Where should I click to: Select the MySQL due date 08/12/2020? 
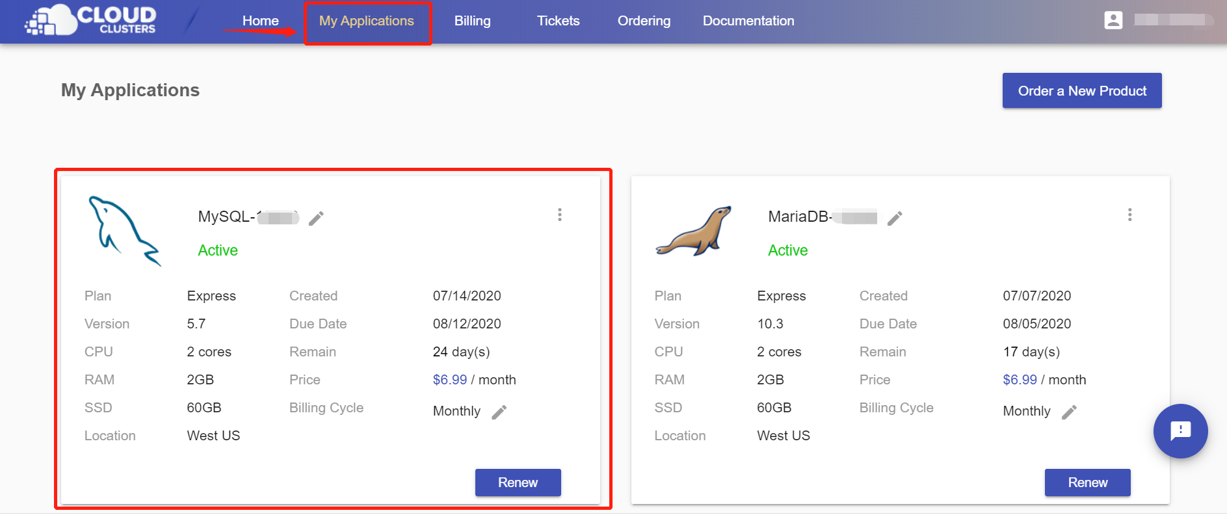tap(467, 324)
